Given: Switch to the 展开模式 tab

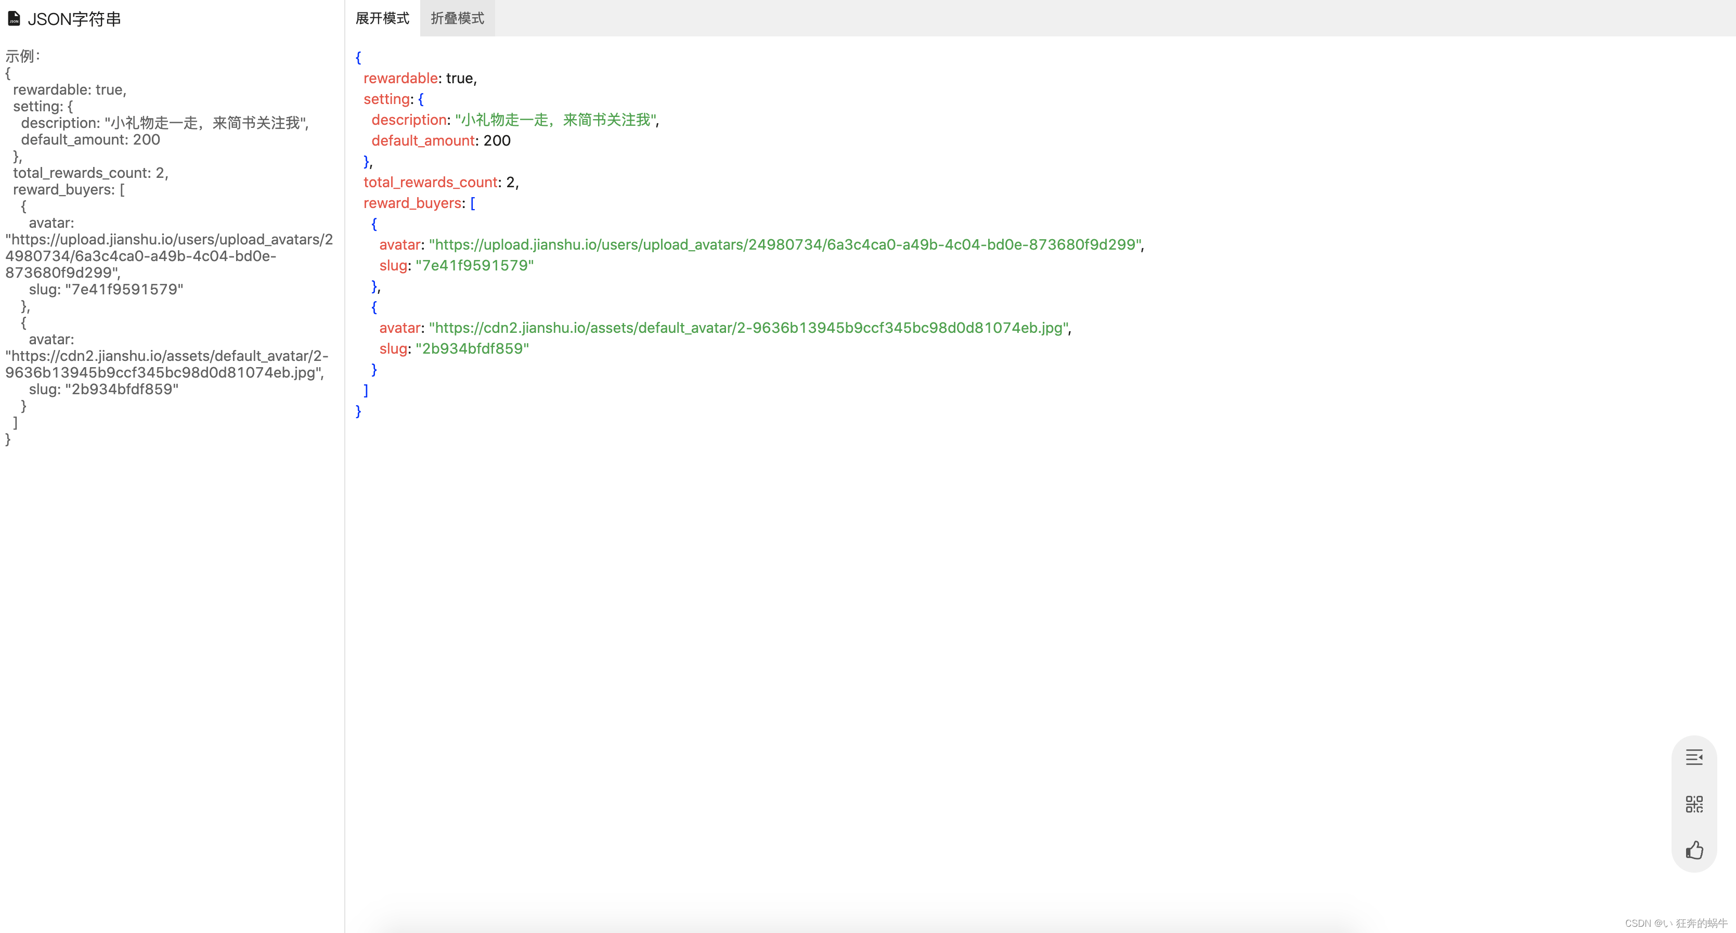Looking at the screenshot, I should point(382,18).
